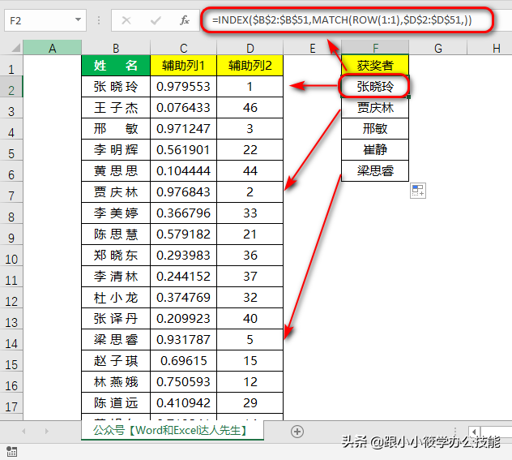Click name cell 林燕娥
The width and height of the screenshot is (512, 460).
pyautogui.click(x=116, y=382)
